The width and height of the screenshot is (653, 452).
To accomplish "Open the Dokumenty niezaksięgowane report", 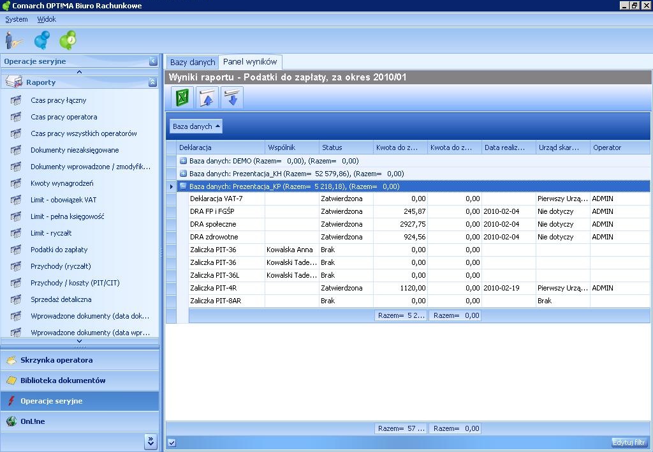I will (x=75, y=150).
